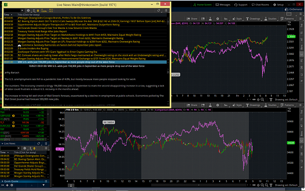Click the camera snapshot icon in the lower chart toolbar
The height and width of the screenshot is (191, 305).
(x=203, y=105)
